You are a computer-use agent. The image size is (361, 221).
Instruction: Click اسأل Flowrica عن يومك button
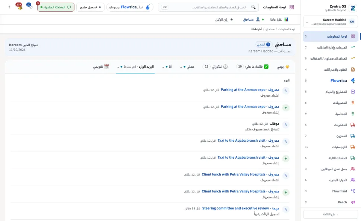130,7
